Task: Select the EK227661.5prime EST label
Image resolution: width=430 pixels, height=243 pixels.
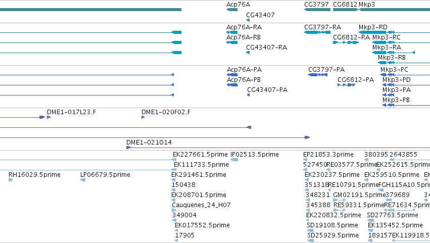Action: tap(200, 155)
